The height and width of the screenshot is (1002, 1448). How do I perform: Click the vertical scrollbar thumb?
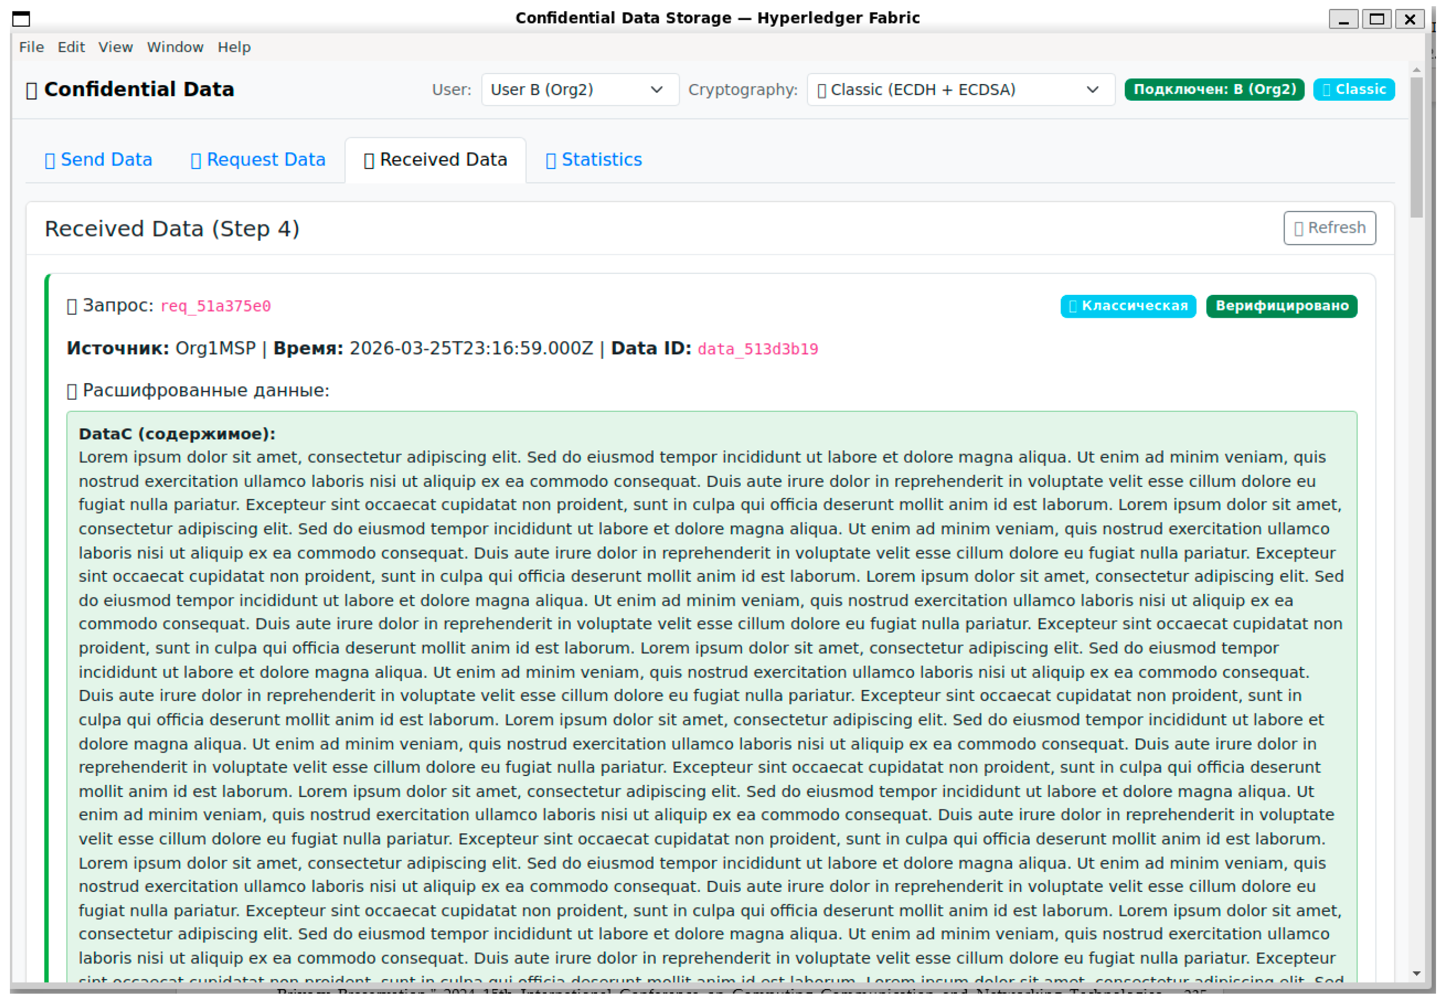(x=1416, y=148)
